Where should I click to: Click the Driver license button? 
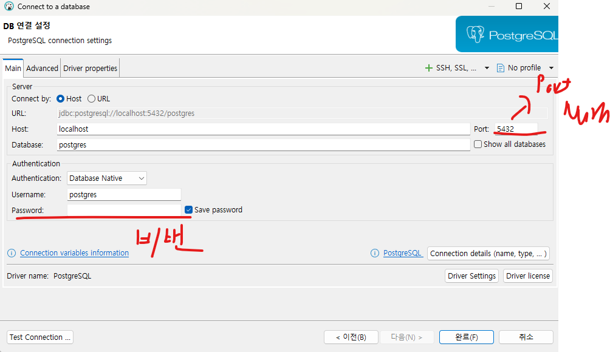point(528,276)
